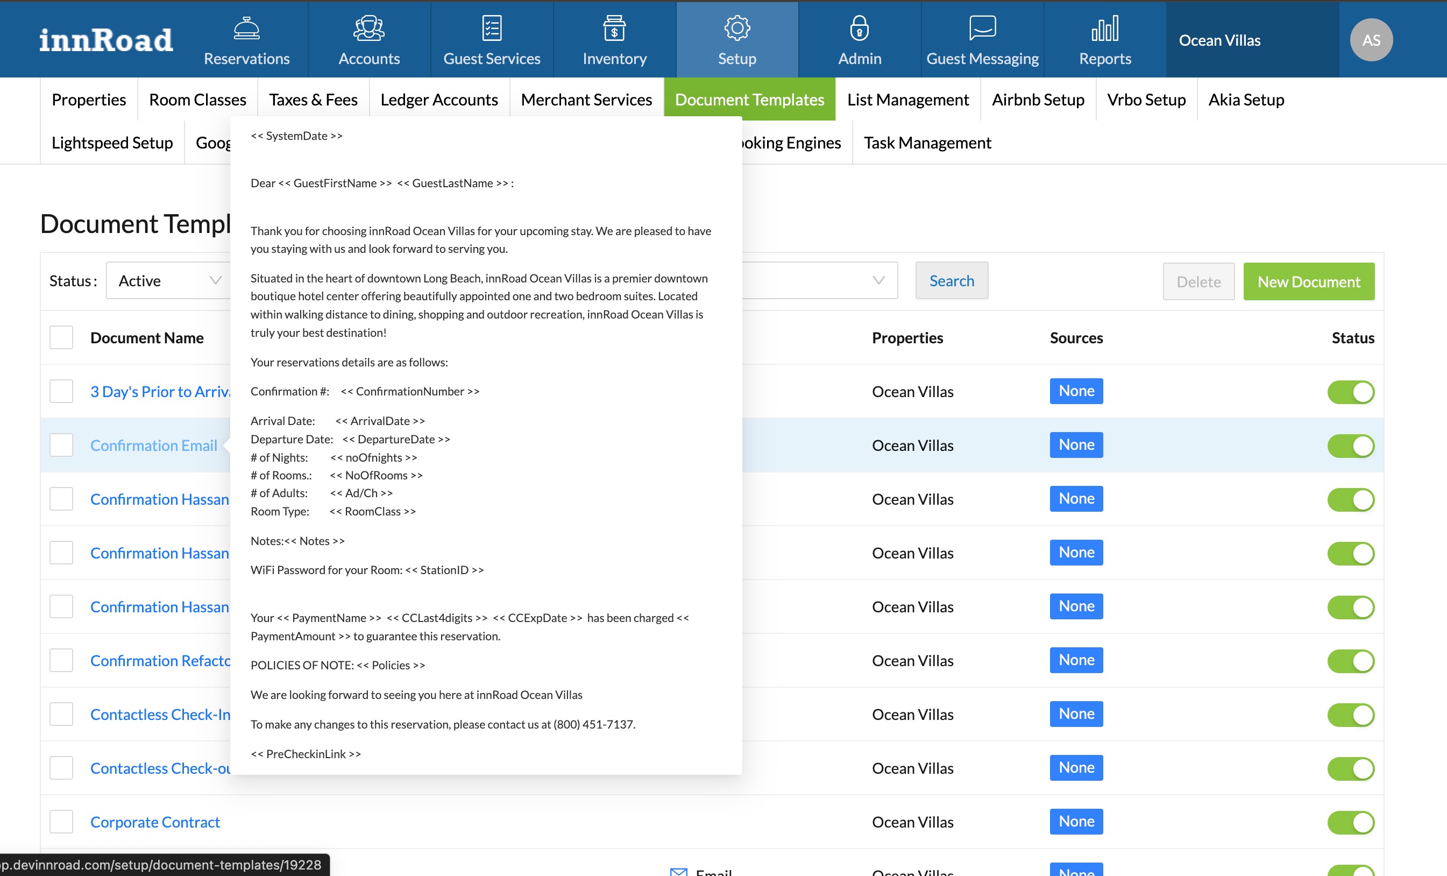Click the New Document button
This screenshot has height=876, width=1447.
(x=1308, y=281)
